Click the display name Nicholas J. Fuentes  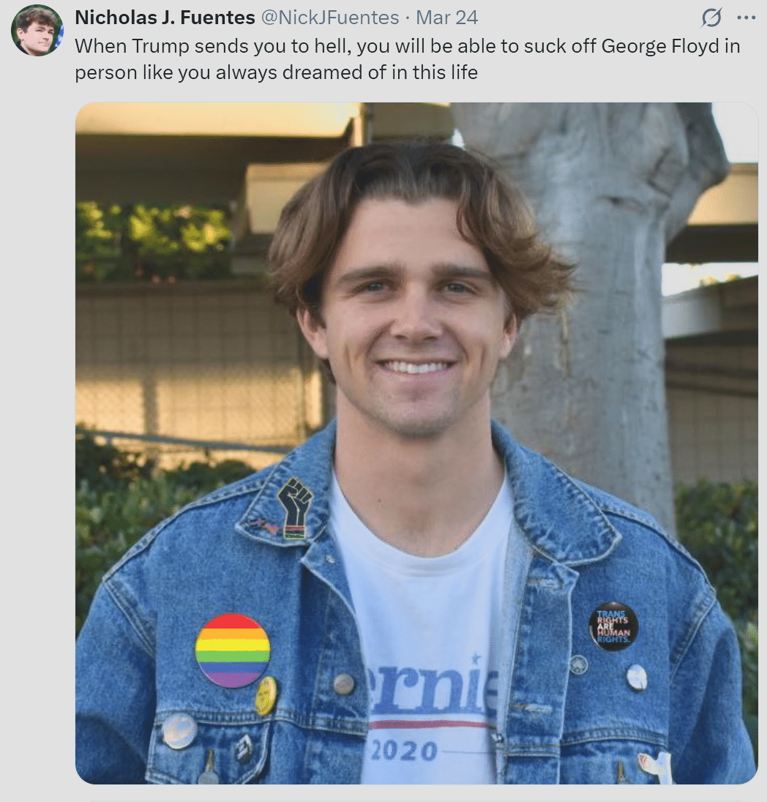(x=165, y=18)
